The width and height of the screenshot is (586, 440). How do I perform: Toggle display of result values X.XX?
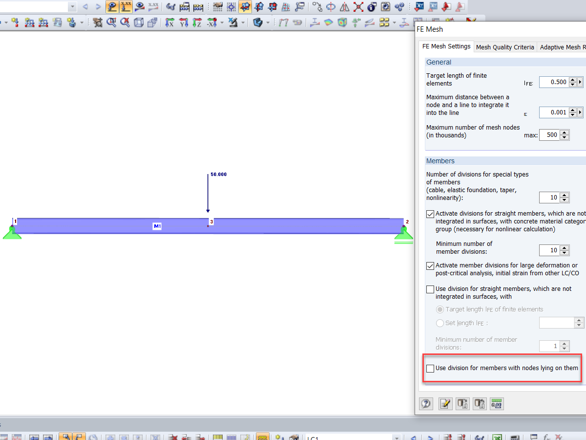tap(126, 7)
